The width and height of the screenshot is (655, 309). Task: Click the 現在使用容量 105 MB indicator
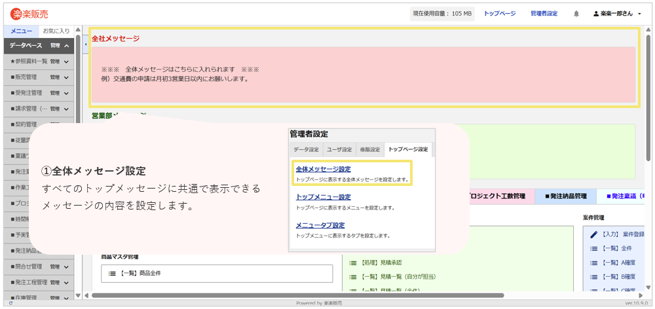(442, 14)
